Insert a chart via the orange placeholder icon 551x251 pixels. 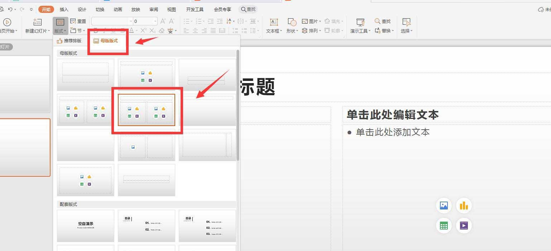pos(464,206)
